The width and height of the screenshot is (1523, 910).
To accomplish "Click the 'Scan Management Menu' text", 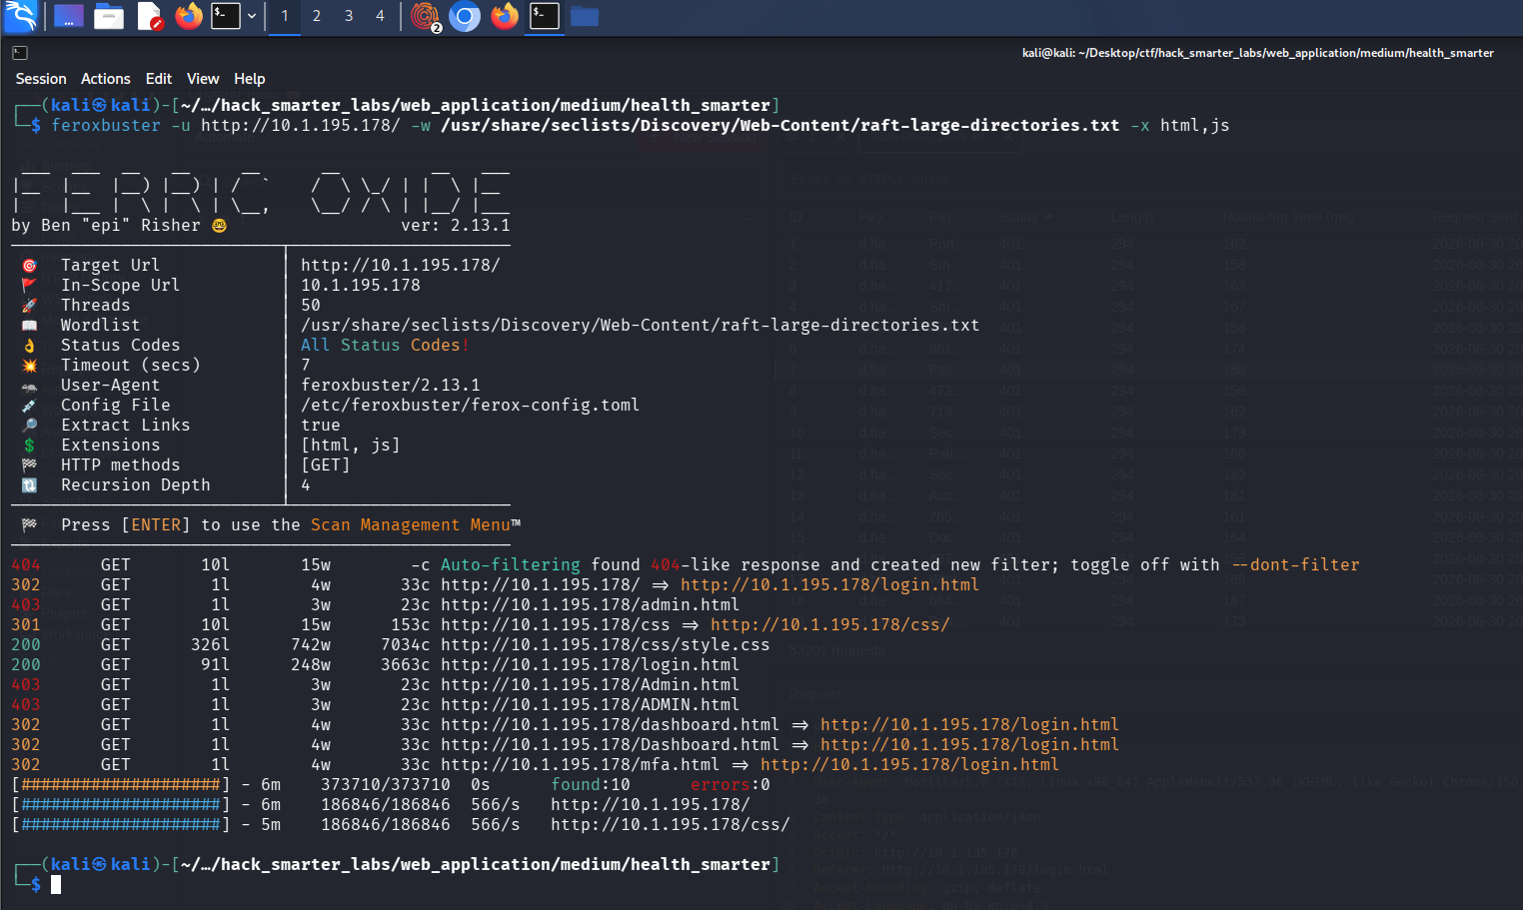I will coord(411,524).
